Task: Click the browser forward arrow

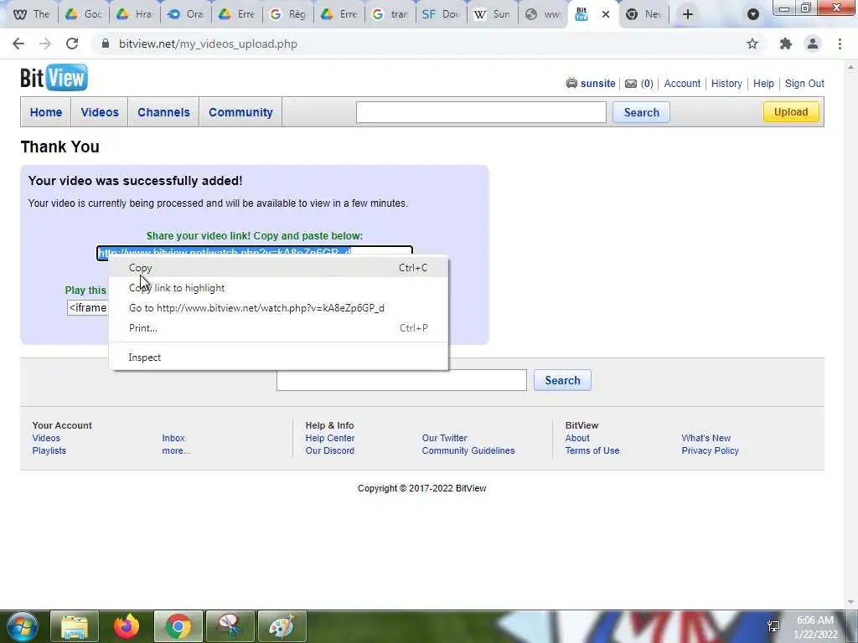Action: click(x=45, y=44)
